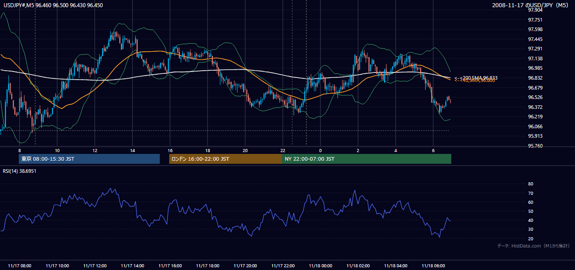Click price scale value 96.219

(x=535, y=117)
